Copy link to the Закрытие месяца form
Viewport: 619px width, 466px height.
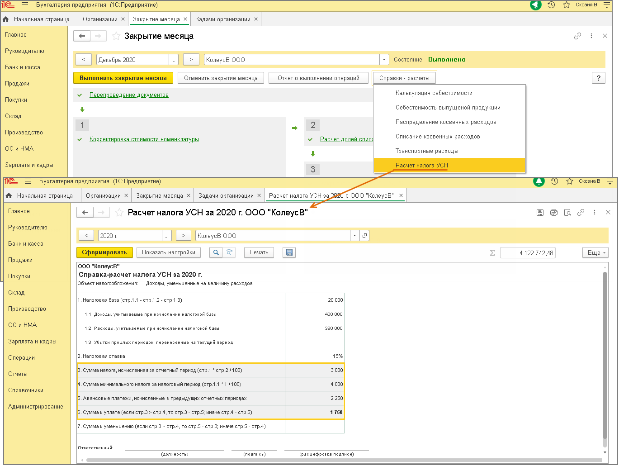tap(577, 36)
